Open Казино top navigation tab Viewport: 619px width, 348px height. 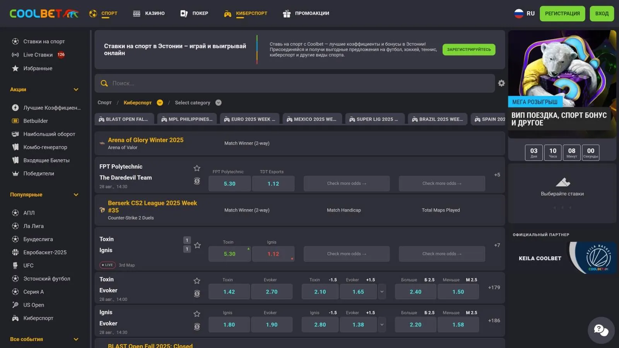149,13
